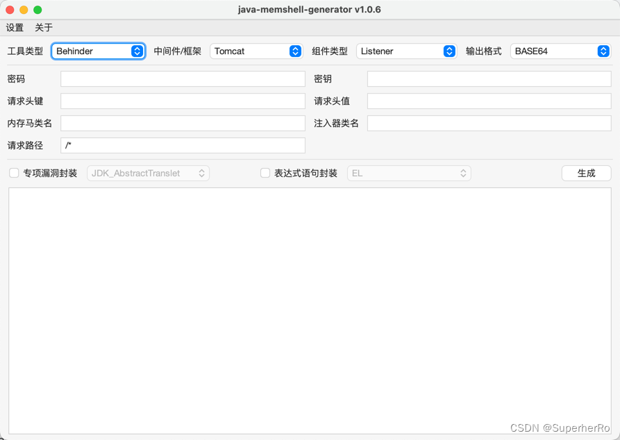Image resolution: width=620 pixels, height=440 pixels.
Task: Open the JDK_AbstractTranslet vulnerability dropdown
Action: (x=147, y=173)
